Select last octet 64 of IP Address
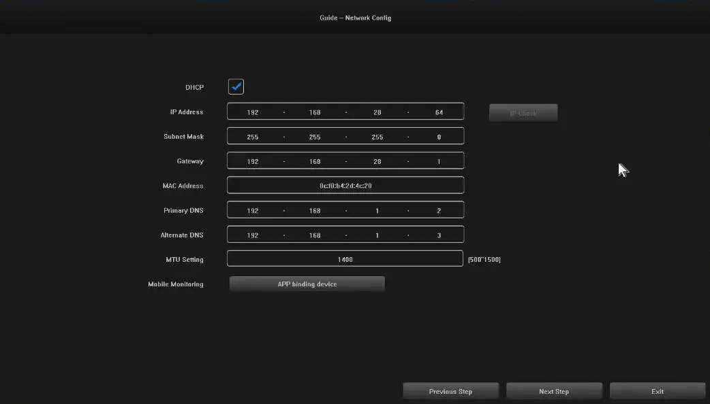The image size is (710, 404). click(x=439, y=112)
